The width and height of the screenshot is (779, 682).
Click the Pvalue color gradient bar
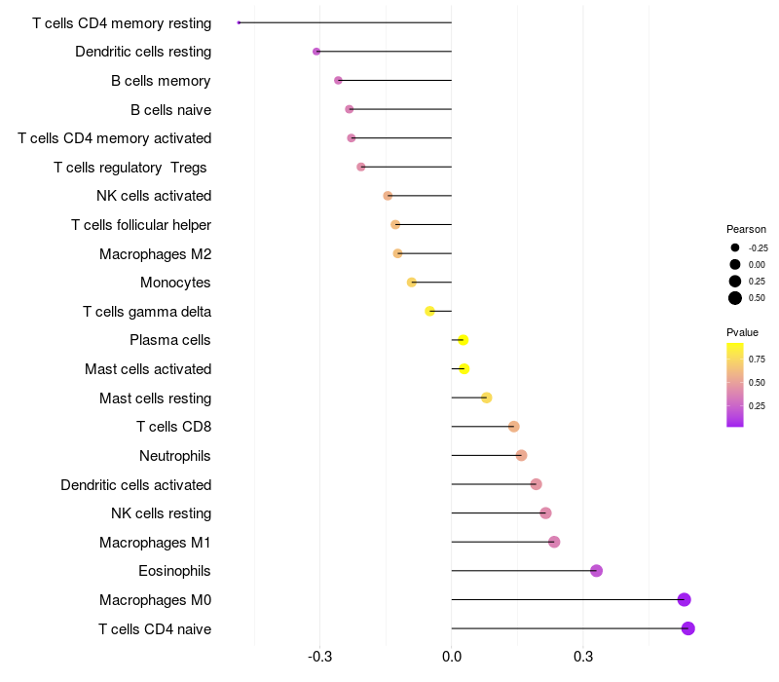(x=735, y=385)
